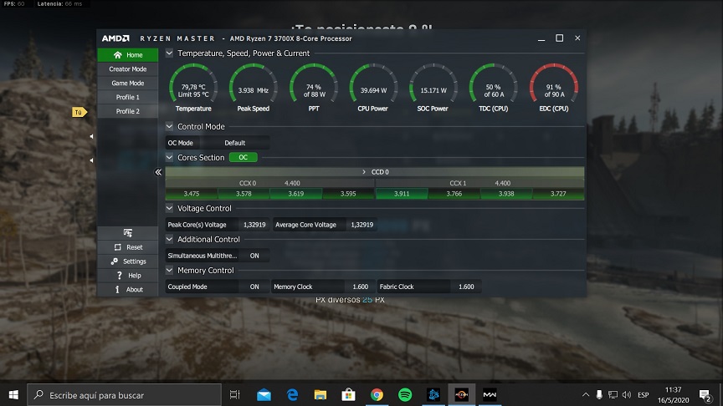Open the Home view in Ryzen Master

tap(128, 55)
